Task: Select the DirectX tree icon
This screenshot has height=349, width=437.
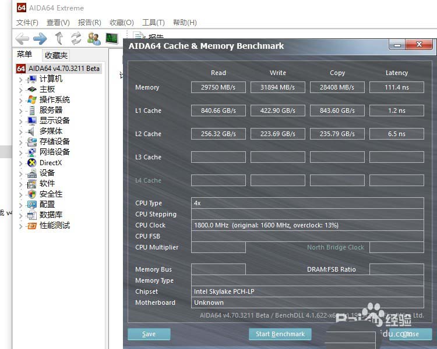Action: (x=32, y=162)
